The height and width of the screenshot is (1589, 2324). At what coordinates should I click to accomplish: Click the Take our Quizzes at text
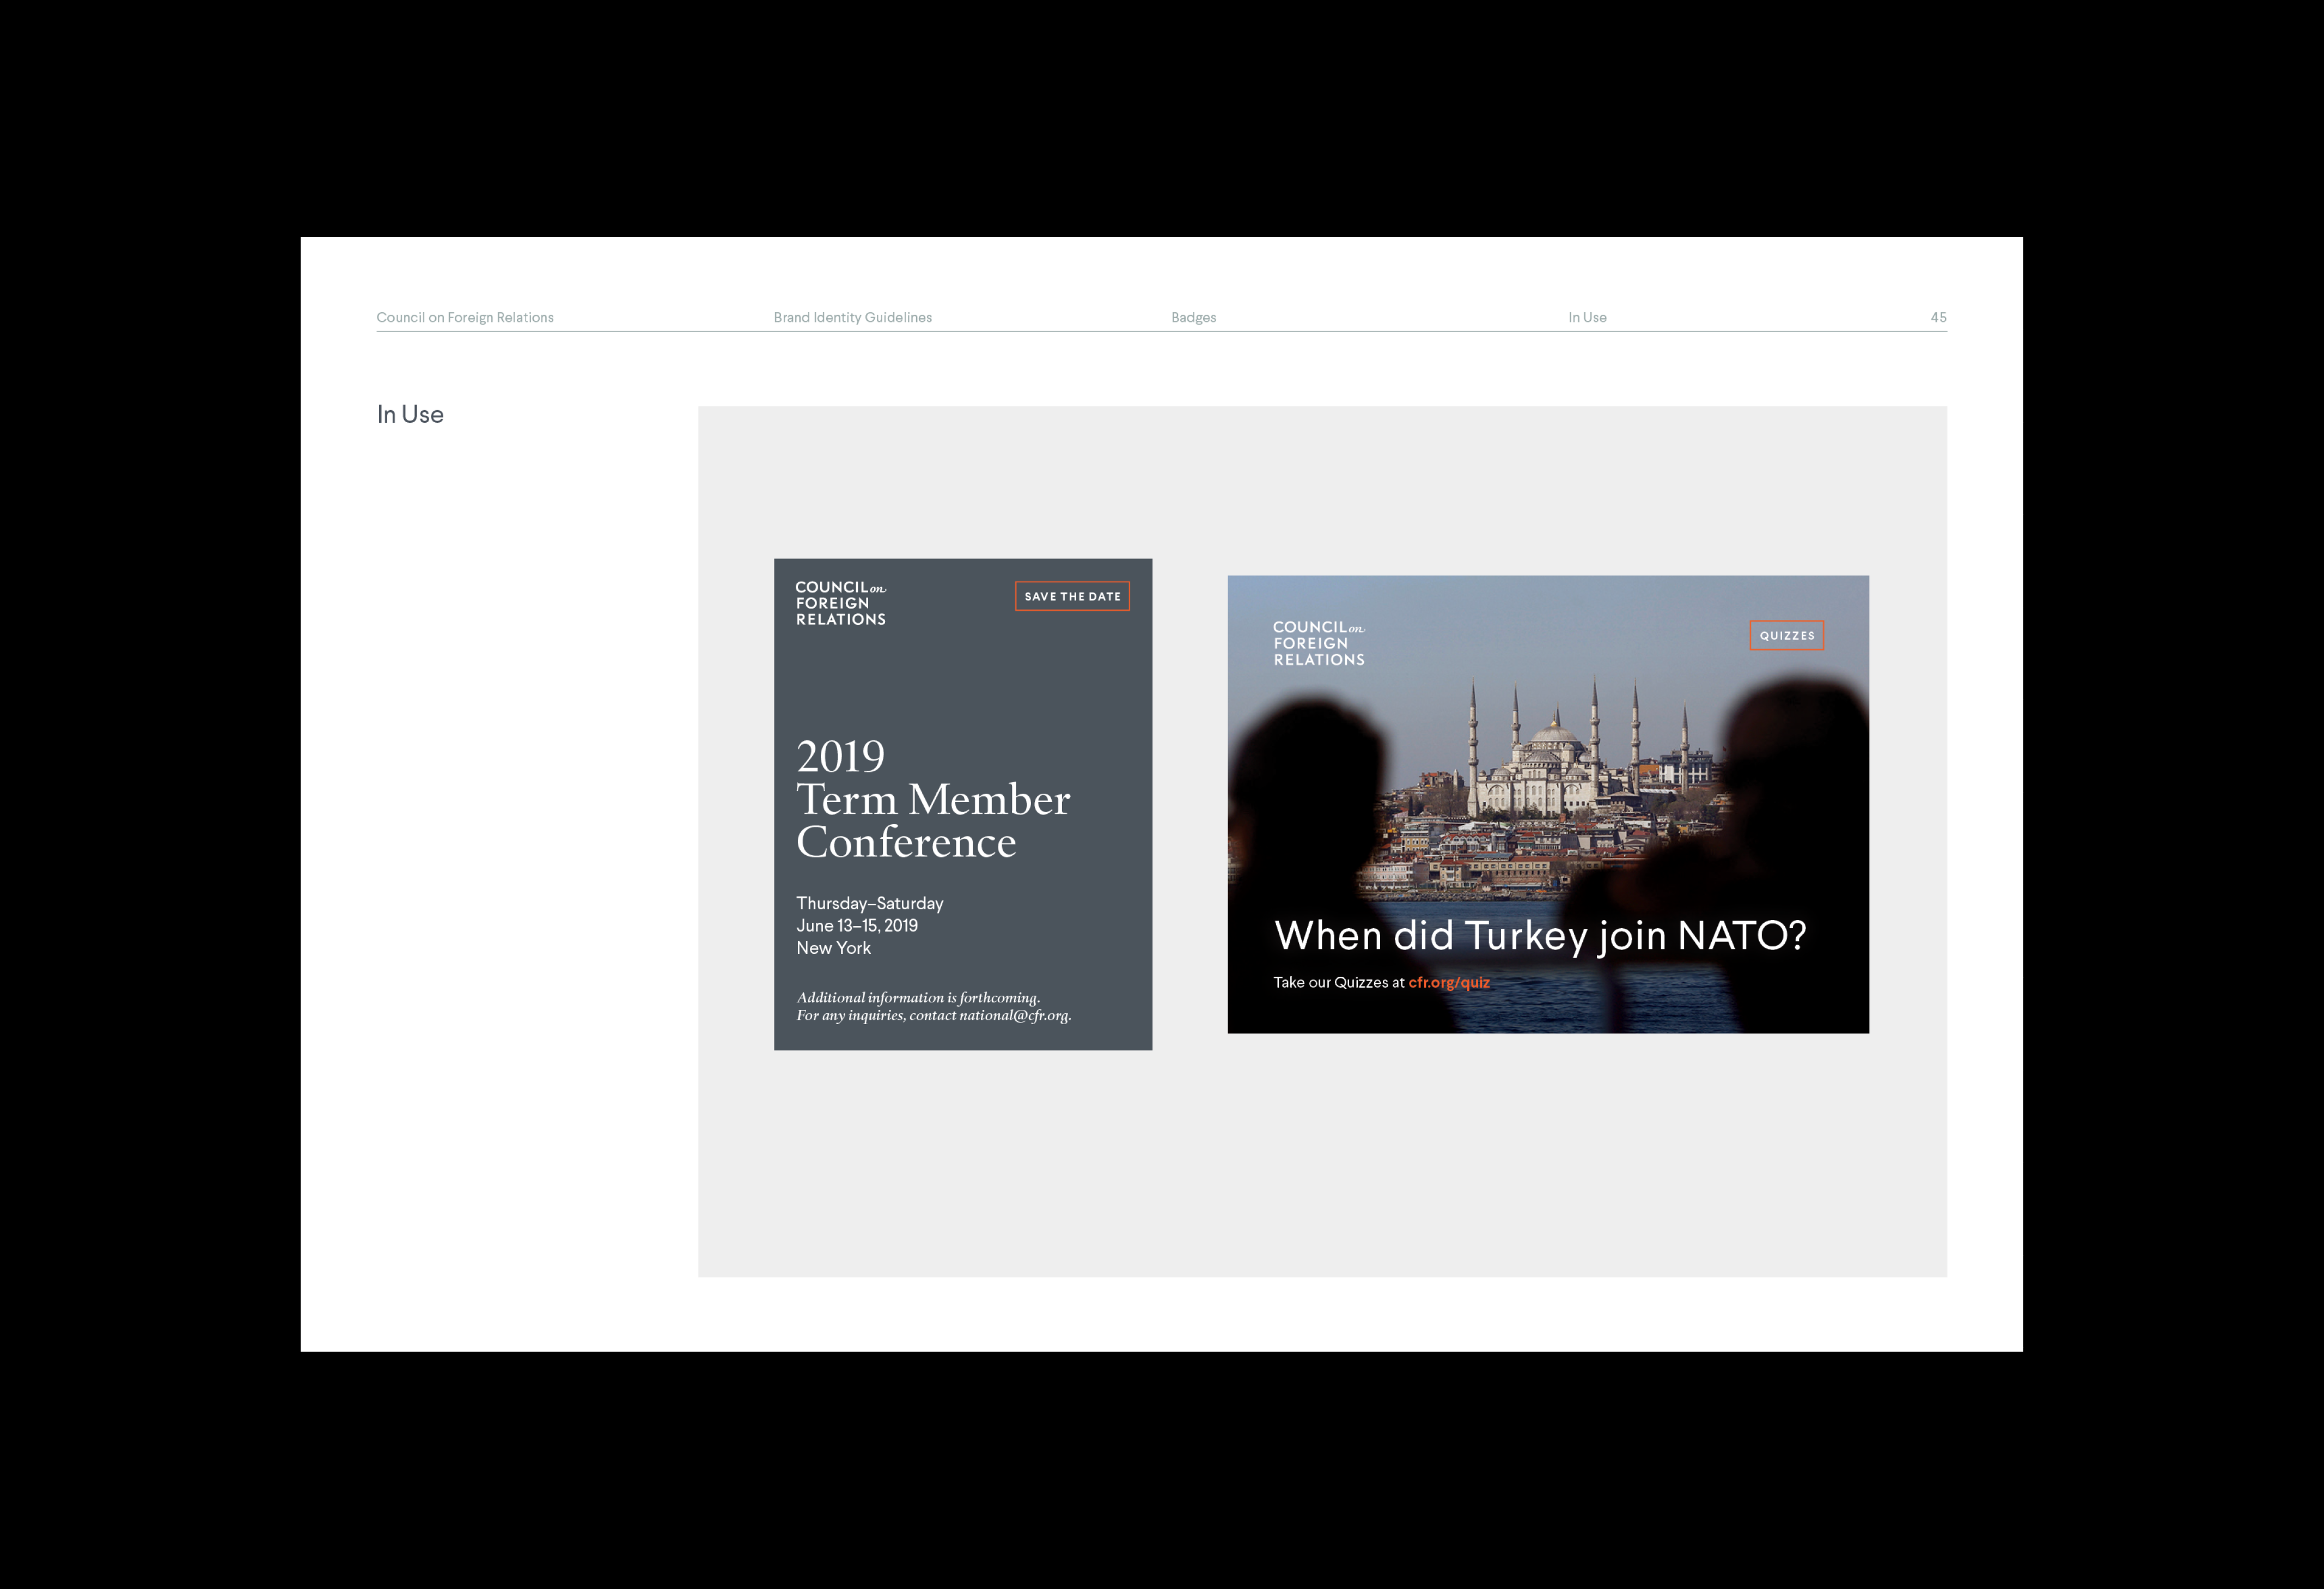pos(1338,982)
